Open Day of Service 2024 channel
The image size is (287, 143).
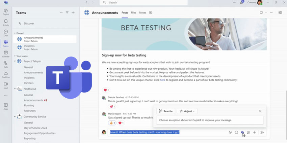[x=35, y=128]
